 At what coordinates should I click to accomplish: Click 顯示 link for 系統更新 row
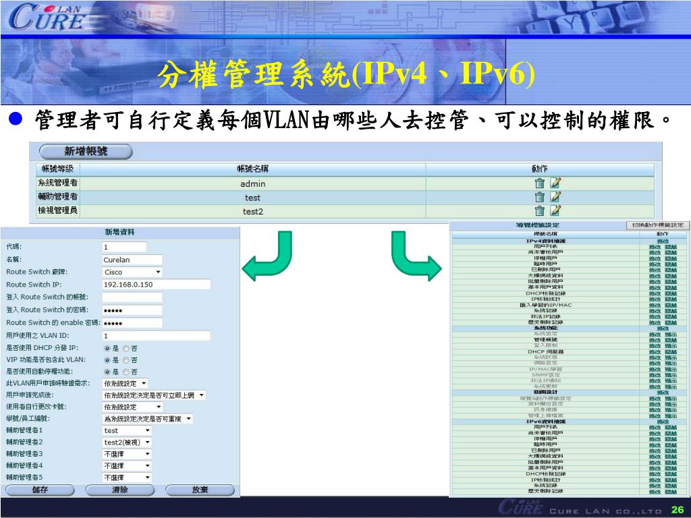[x=671, y=386]
